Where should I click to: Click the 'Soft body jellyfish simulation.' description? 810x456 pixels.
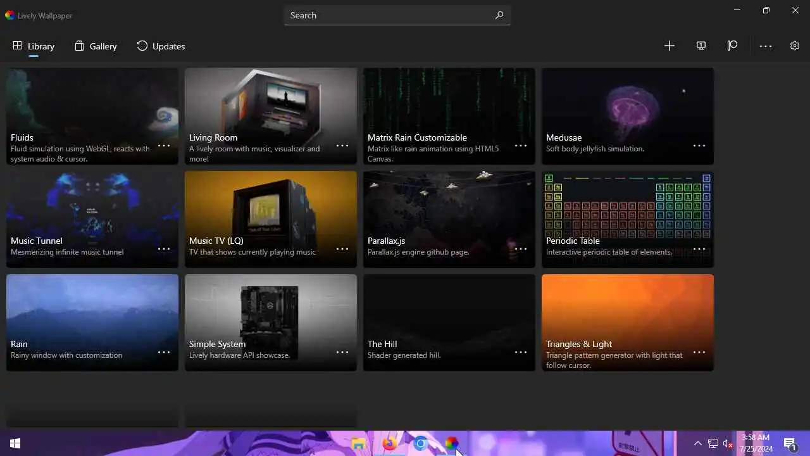(595, 149)
